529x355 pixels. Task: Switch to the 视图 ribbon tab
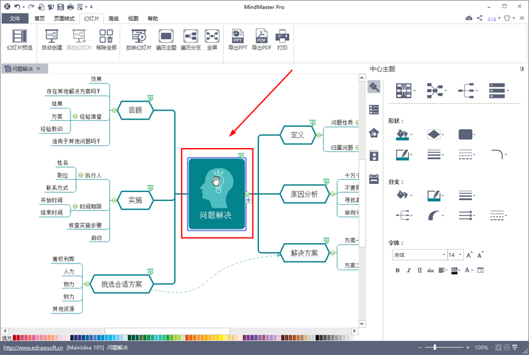[133, 18]
